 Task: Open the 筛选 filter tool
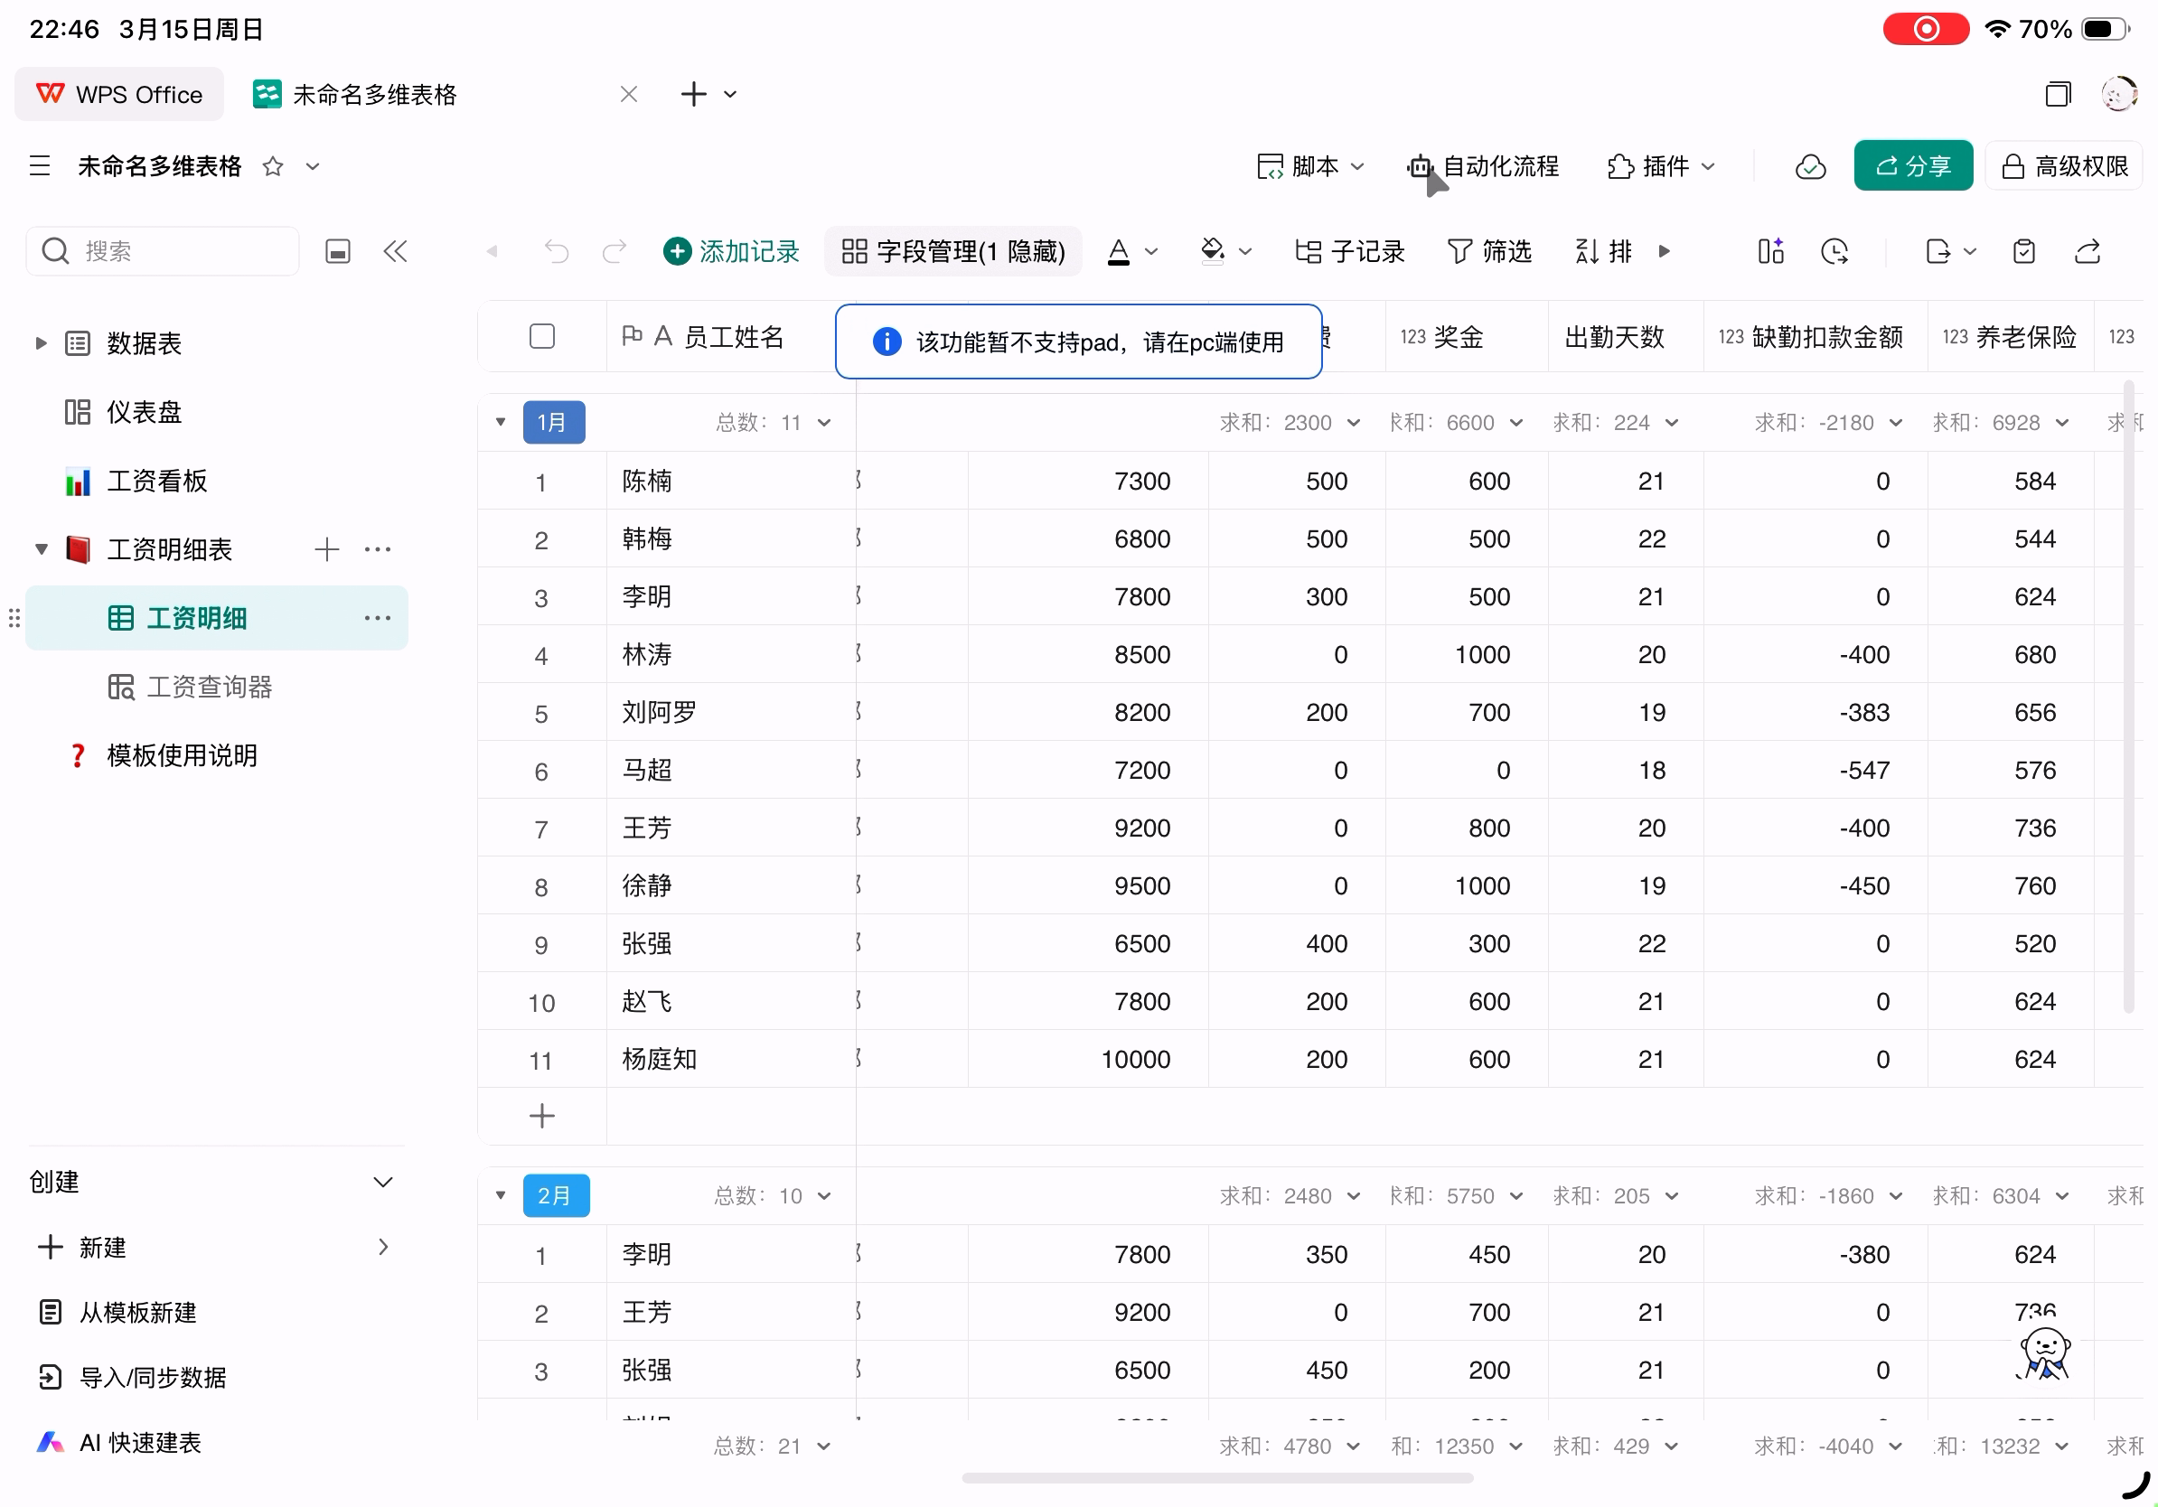pos(1490,252)
